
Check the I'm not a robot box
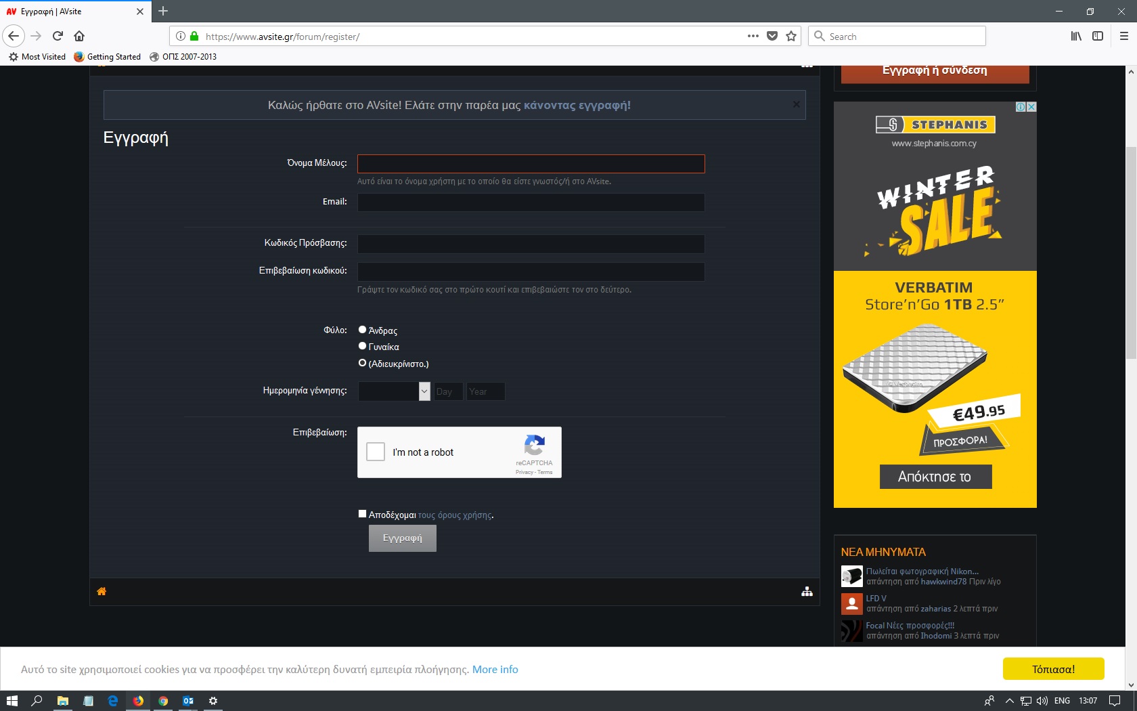[x=376, y=452]
